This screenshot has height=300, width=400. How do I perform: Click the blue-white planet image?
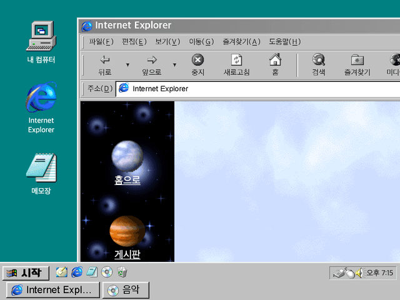[x=127, y=156]
